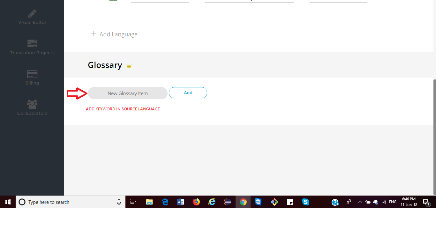Click the premium crown icon beside Glossary
The width and height of the screenshot is (436, 245).
coord(129,66)
